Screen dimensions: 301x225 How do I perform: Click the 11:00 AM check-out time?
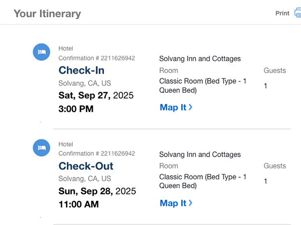pyautogui.click(x=79, y=204)
